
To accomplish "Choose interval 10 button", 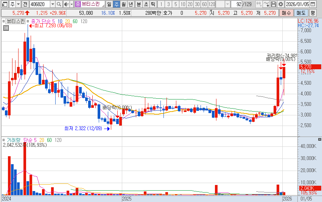I will [183, 4].
